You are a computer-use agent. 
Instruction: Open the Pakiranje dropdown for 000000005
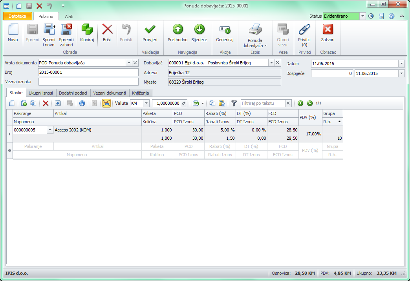(x=50, y=130)
